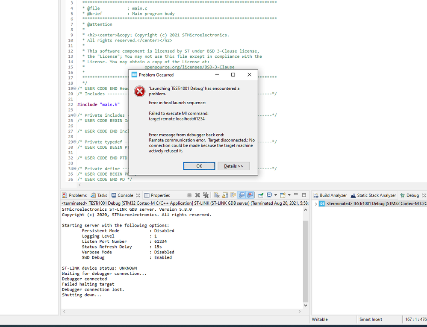Viewport: 427px width, 327px height.
Task: Close the Problem Occurred dialog
Action: (249, 75)
